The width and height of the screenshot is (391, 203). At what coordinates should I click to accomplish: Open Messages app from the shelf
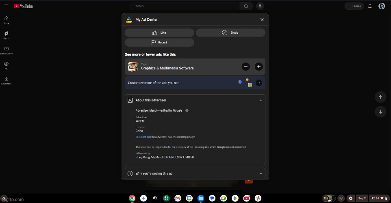coord(212,198)
